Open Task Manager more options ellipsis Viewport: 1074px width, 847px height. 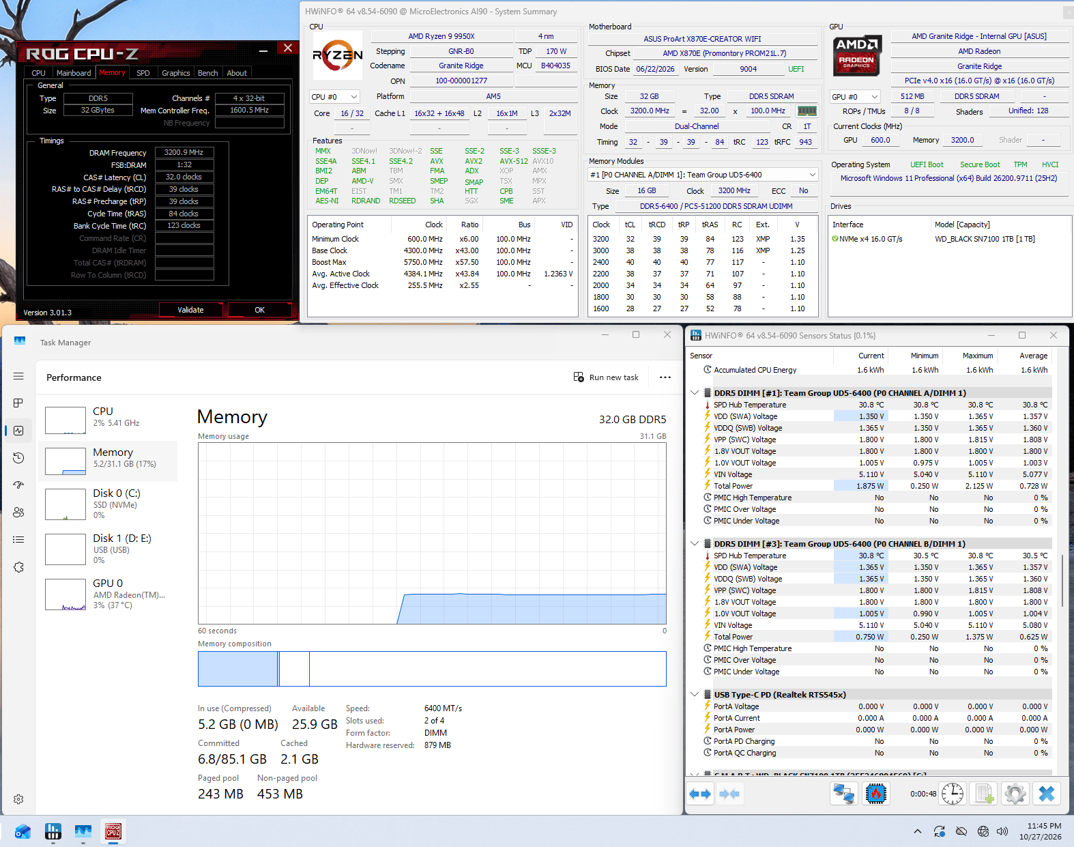665,377
